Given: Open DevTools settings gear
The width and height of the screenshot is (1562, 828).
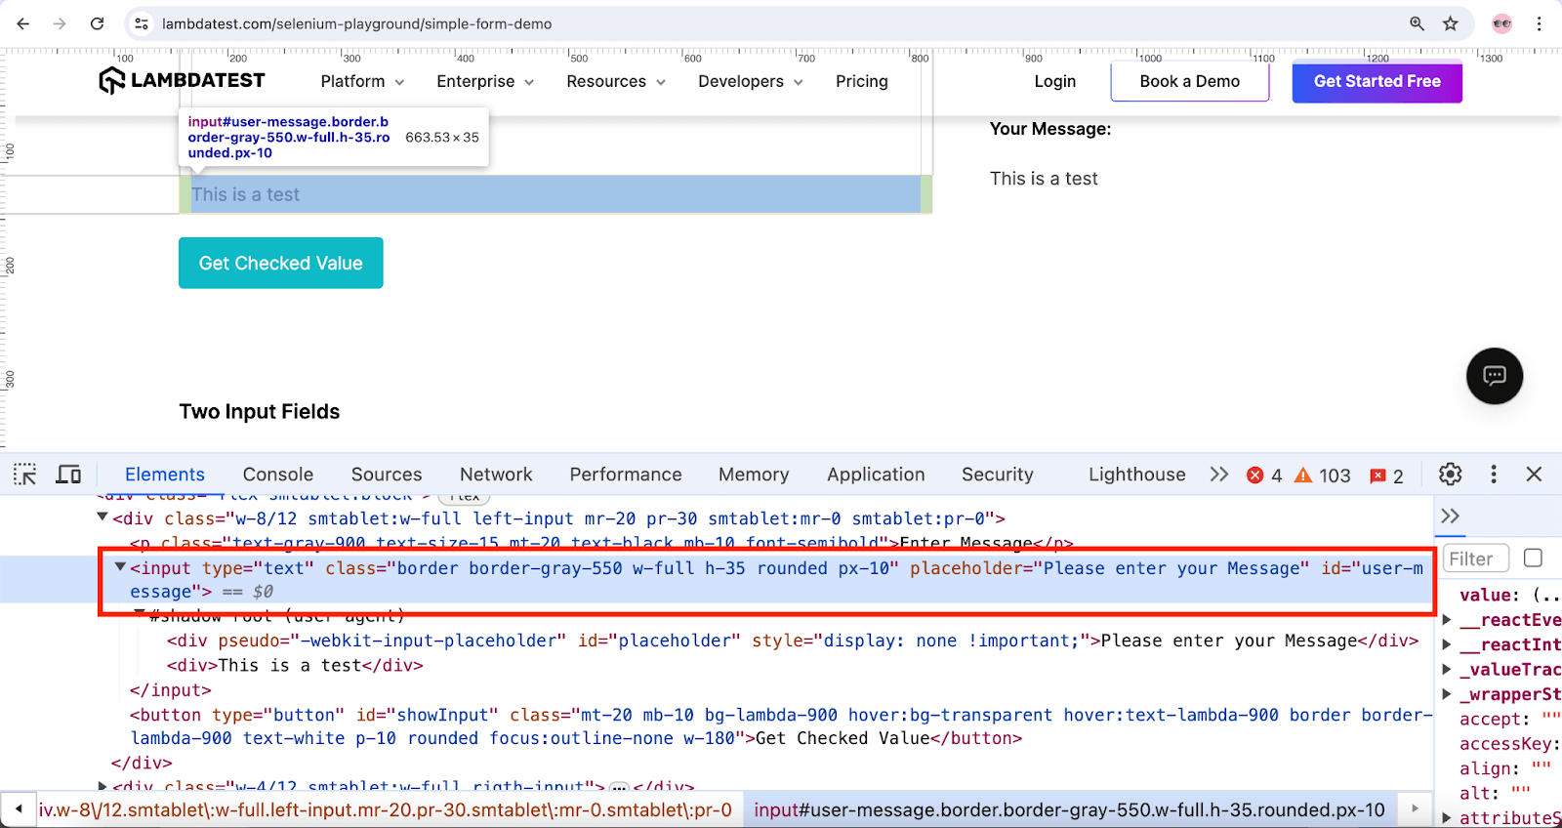Looking at the screenshot, I should [1451, 475].
